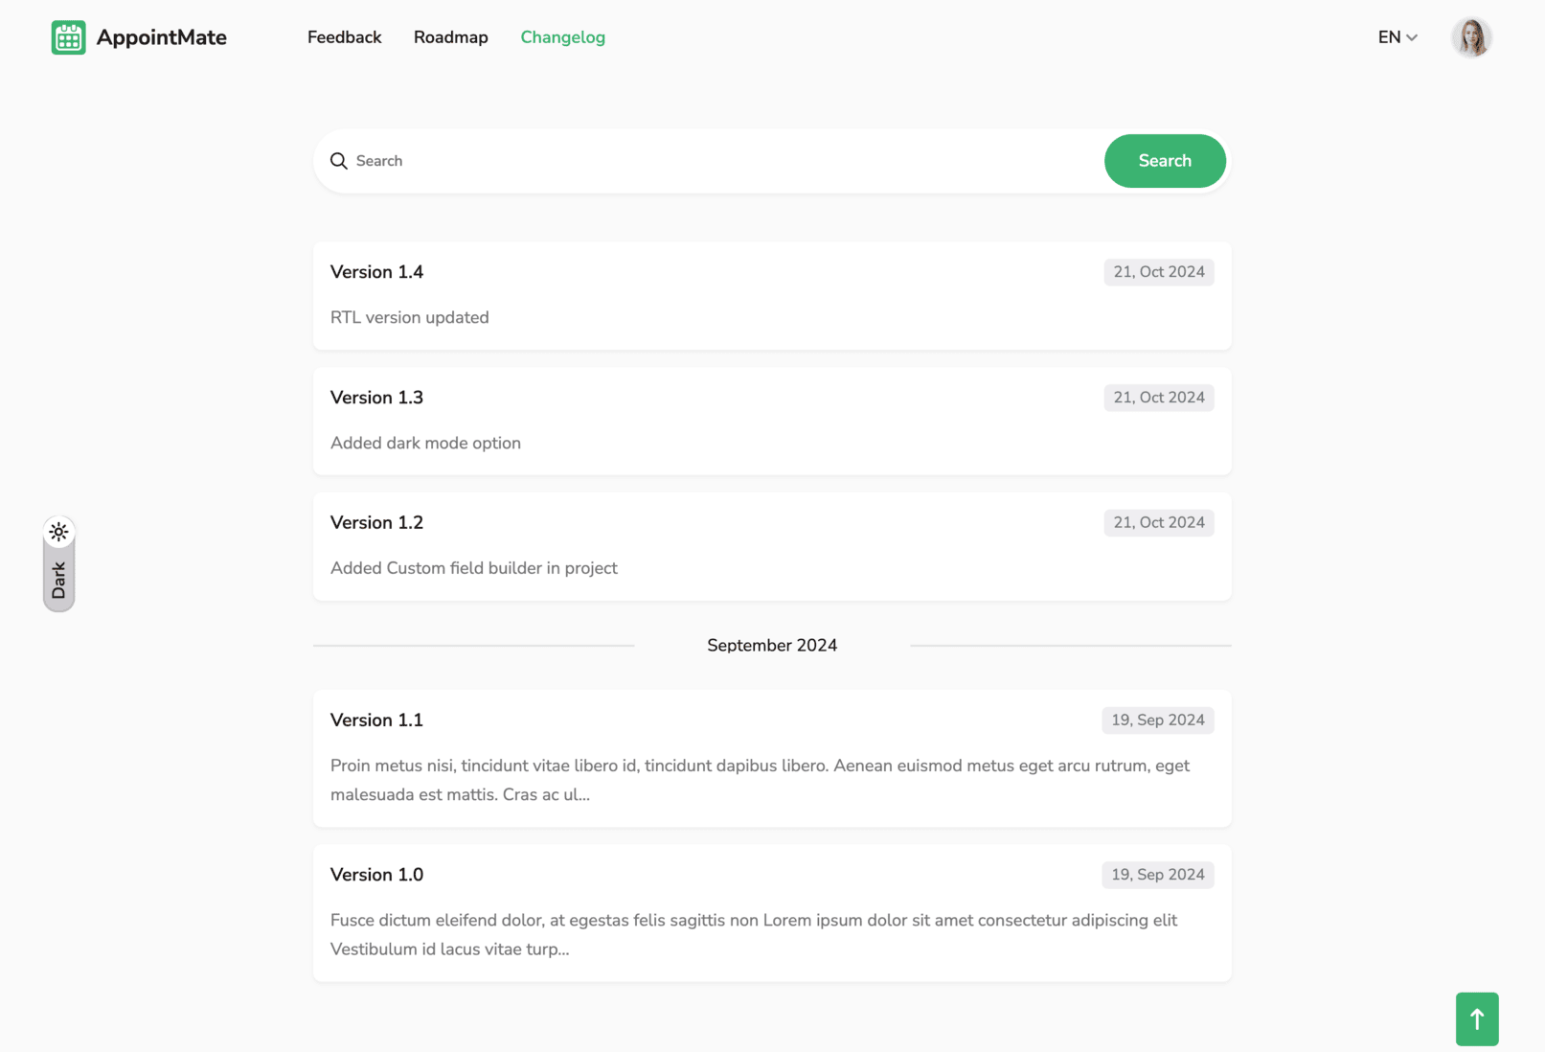This screenshot has width=1545, height=1052.
Task: Open the Feedback menu item
Action: pos(344,37)
